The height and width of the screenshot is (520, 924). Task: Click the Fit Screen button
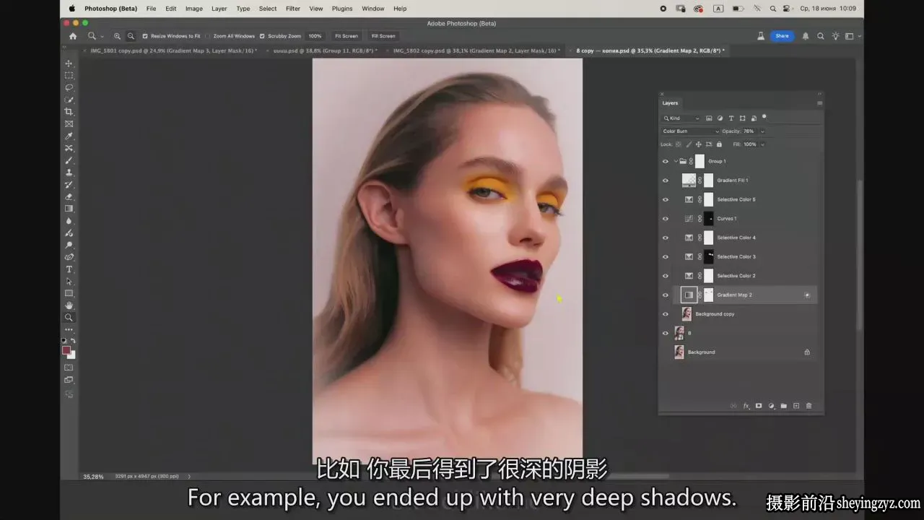[346, 36]
